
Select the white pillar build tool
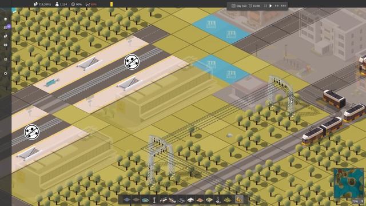154,200
